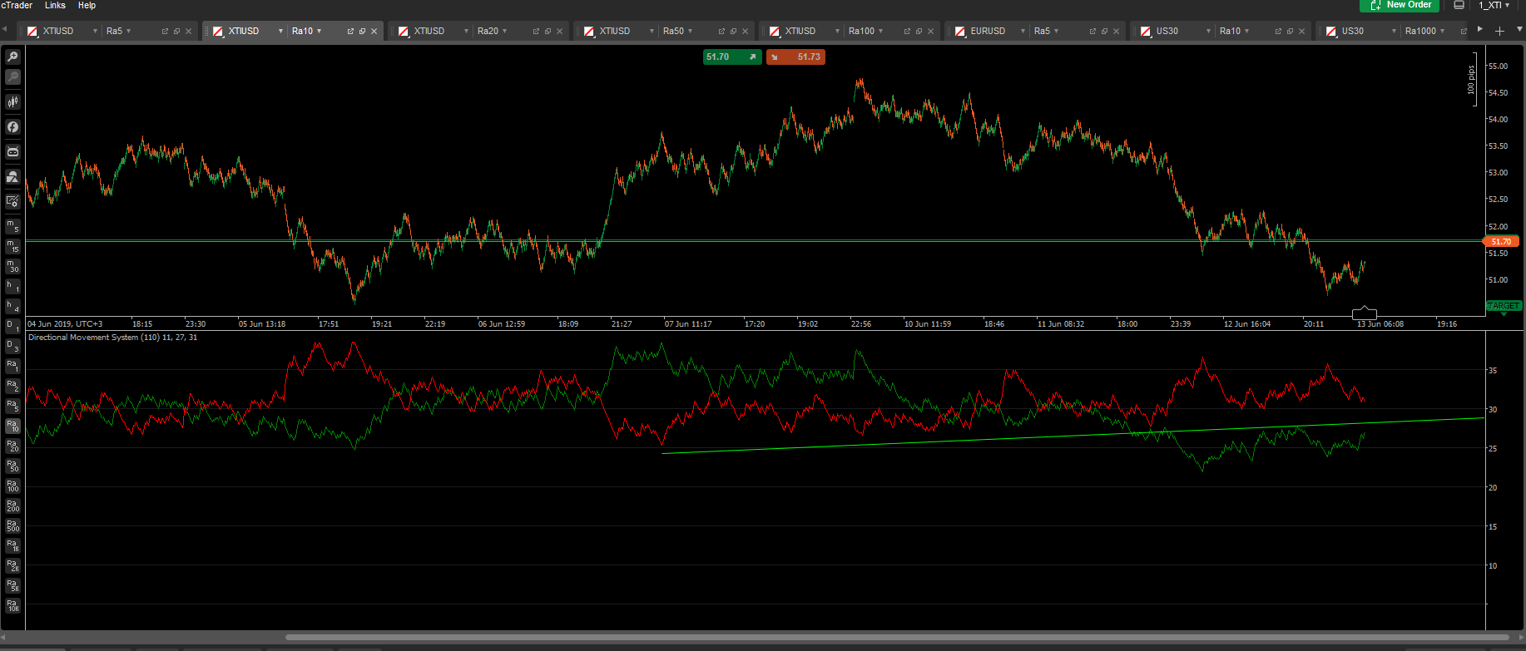Viewport: 1526px width, 651px height.
Task: Select the Ra5k range period
Action: [12, 585]
